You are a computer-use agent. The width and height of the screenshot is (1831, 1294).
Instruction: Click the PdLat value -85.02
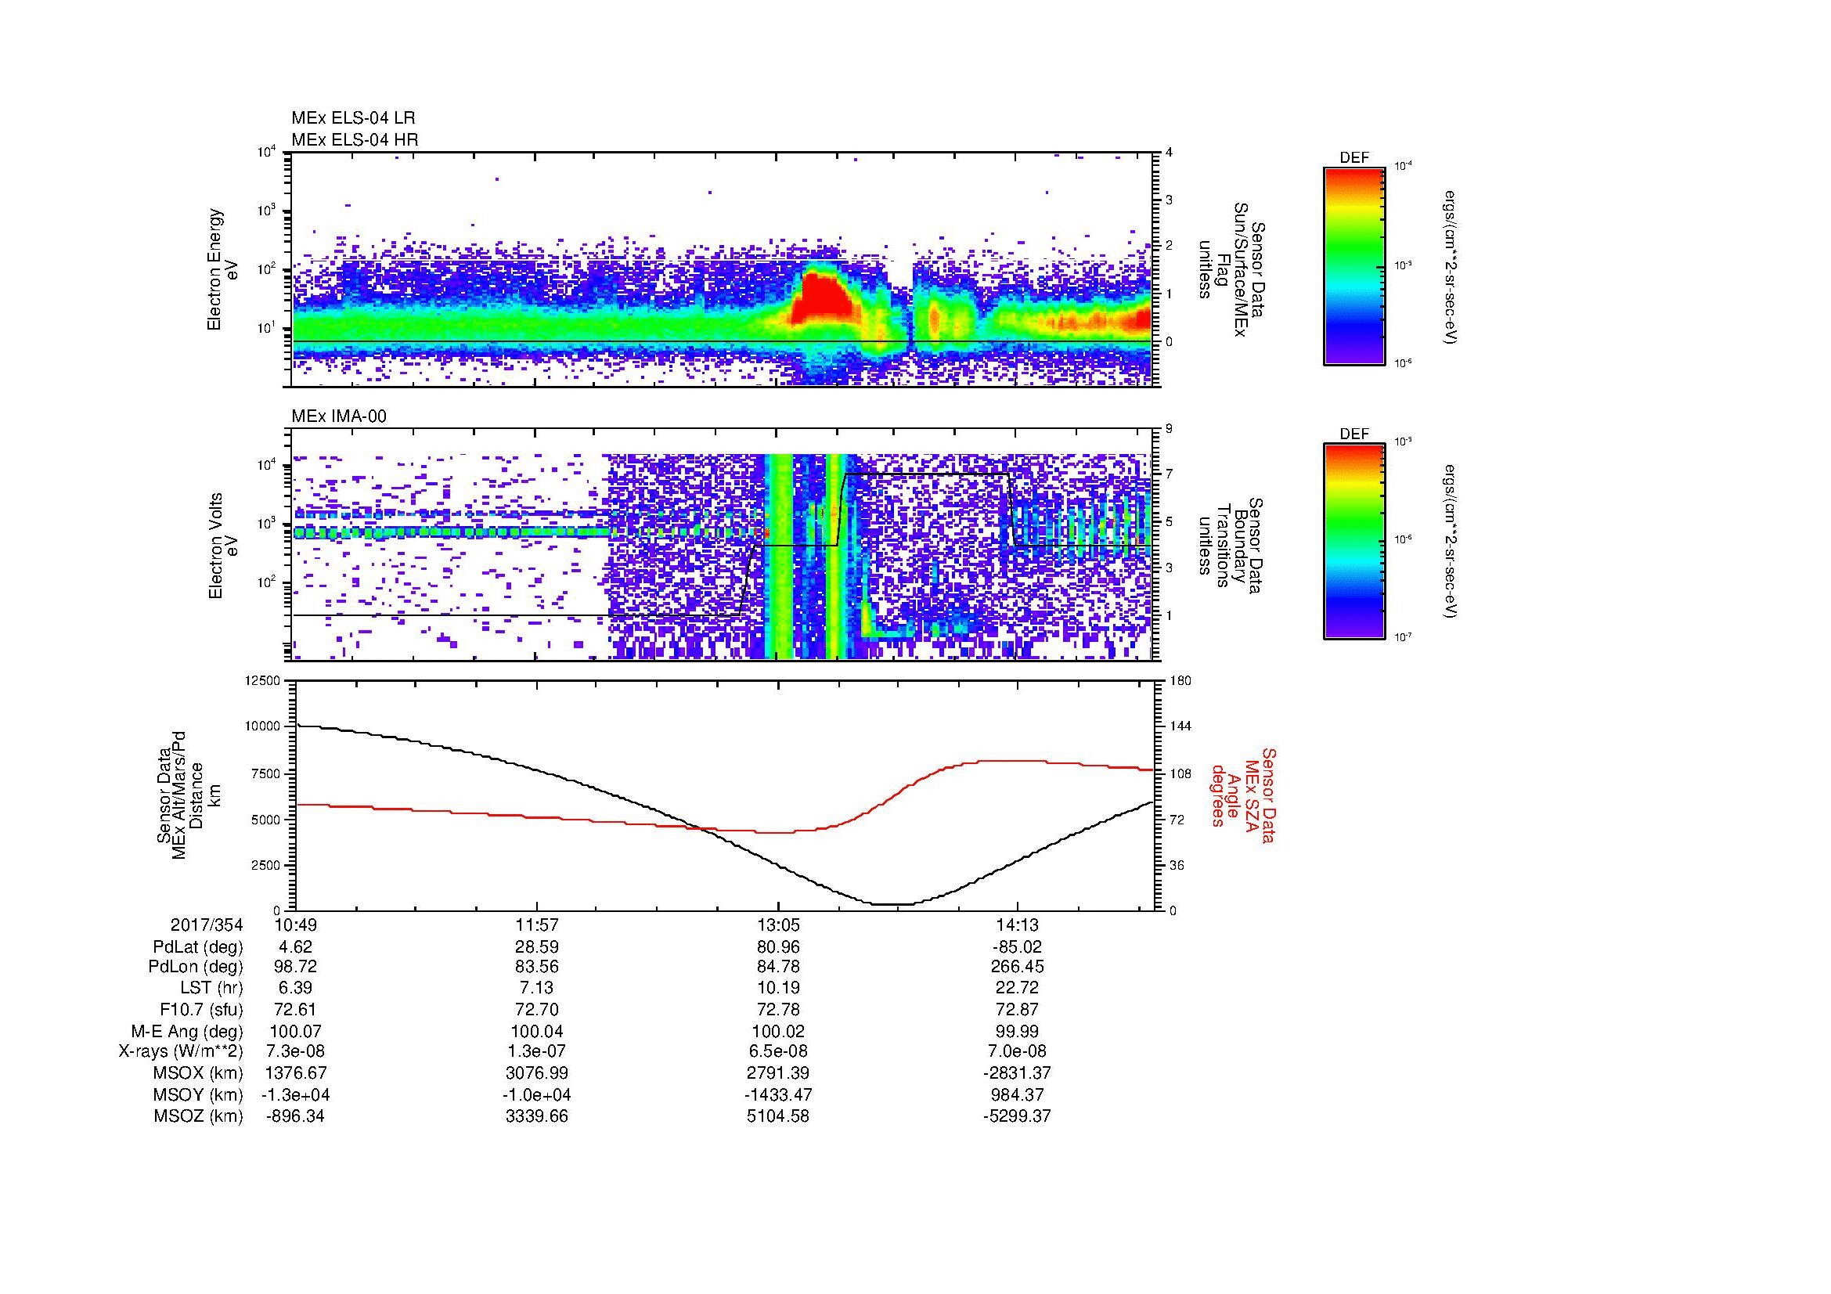[x=1018, y=947]
